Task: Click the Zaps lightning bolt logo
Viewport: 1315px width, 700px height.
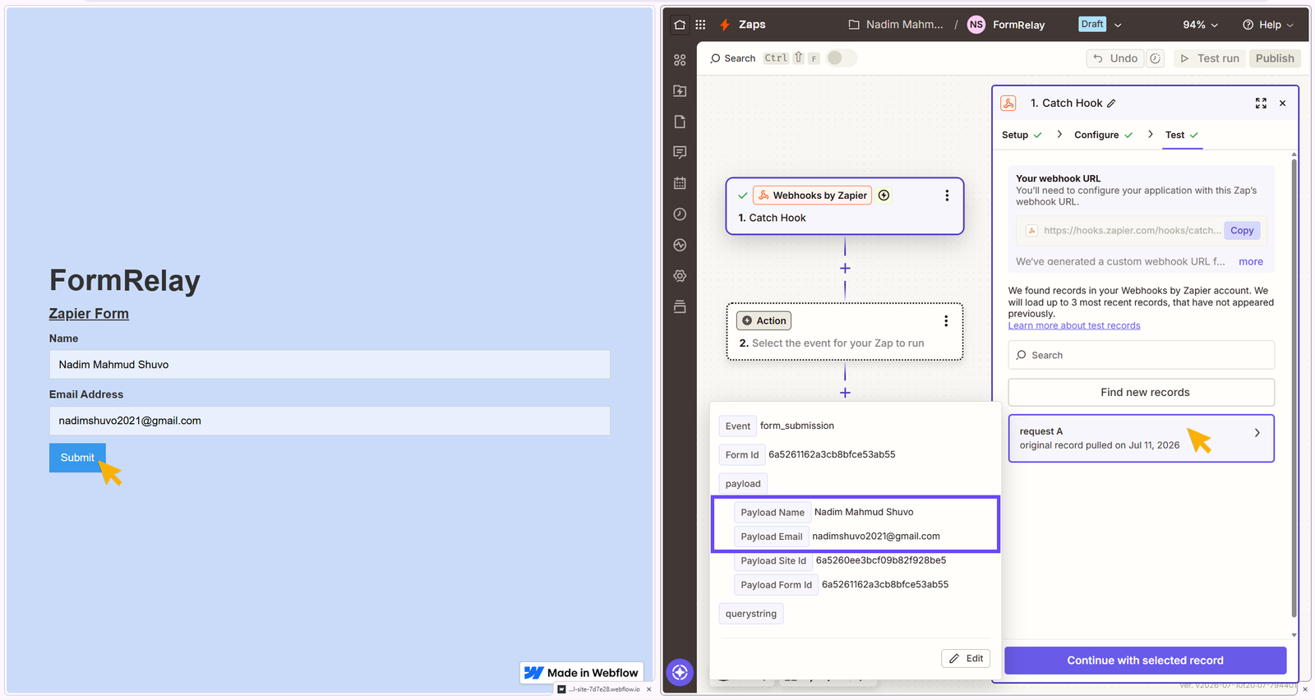Action: click(725, 25)
